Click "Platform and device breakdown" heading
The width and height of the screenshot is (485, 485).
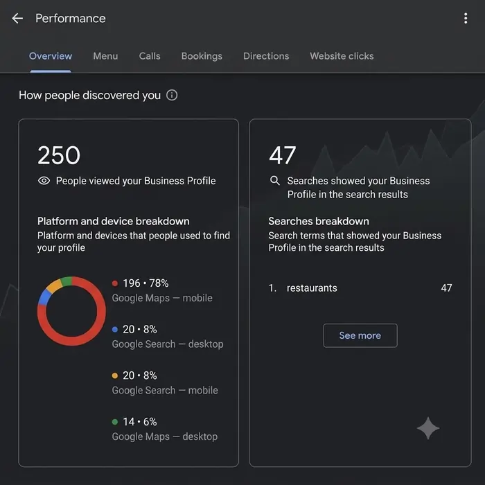click(x=113, y=221)
